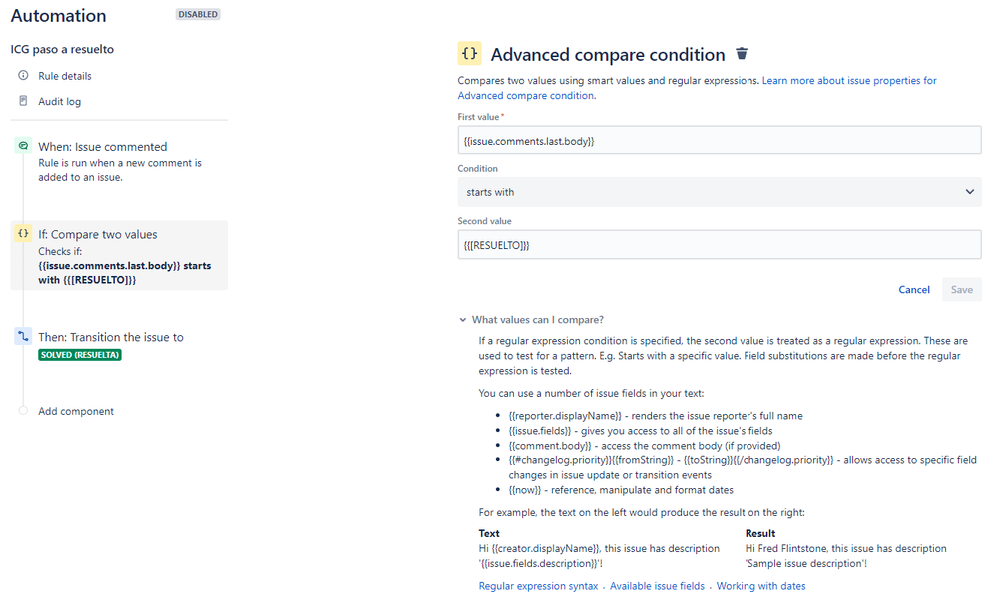Open the Regular expression syntax link
This screenshot has height=606, width=997.
(538, 586)
